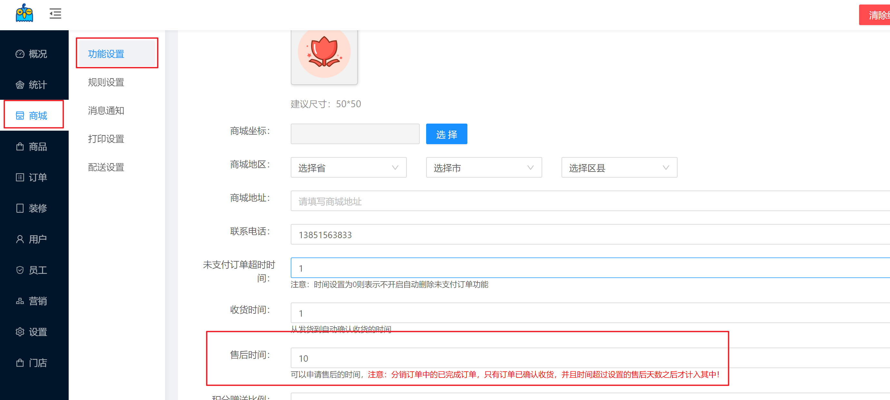Open the 商品 products bag icon
Image resolution: width=890 pixels, height=400 pixels.
20,146
